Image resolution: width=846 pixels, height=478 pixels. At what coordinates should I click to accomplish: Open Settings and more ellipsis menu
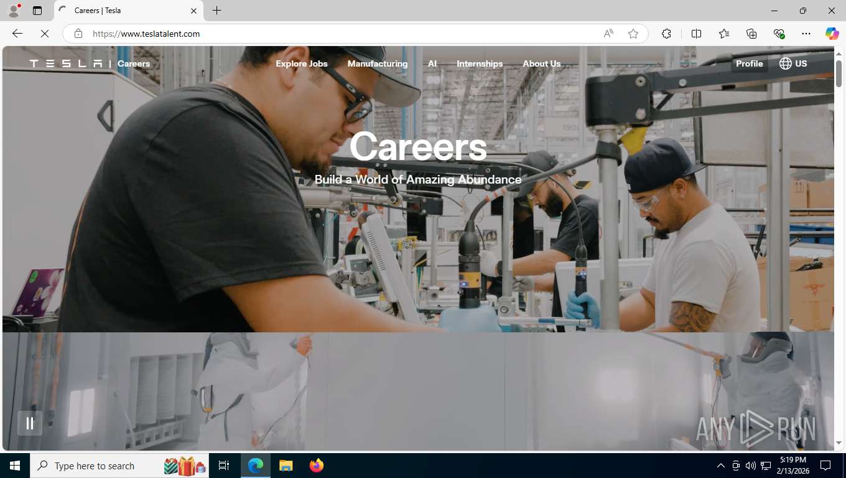point(806,34)
